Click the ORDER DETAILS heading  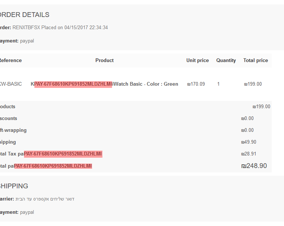(24, 15)
